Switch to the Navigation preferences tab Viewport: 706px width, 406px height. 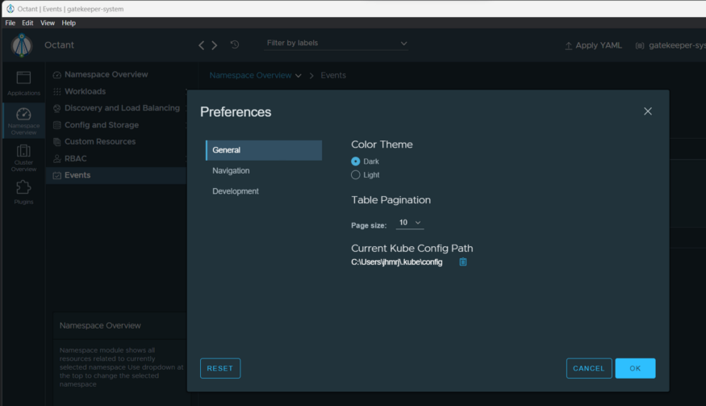pyautogui.click(x=231, y=171)
